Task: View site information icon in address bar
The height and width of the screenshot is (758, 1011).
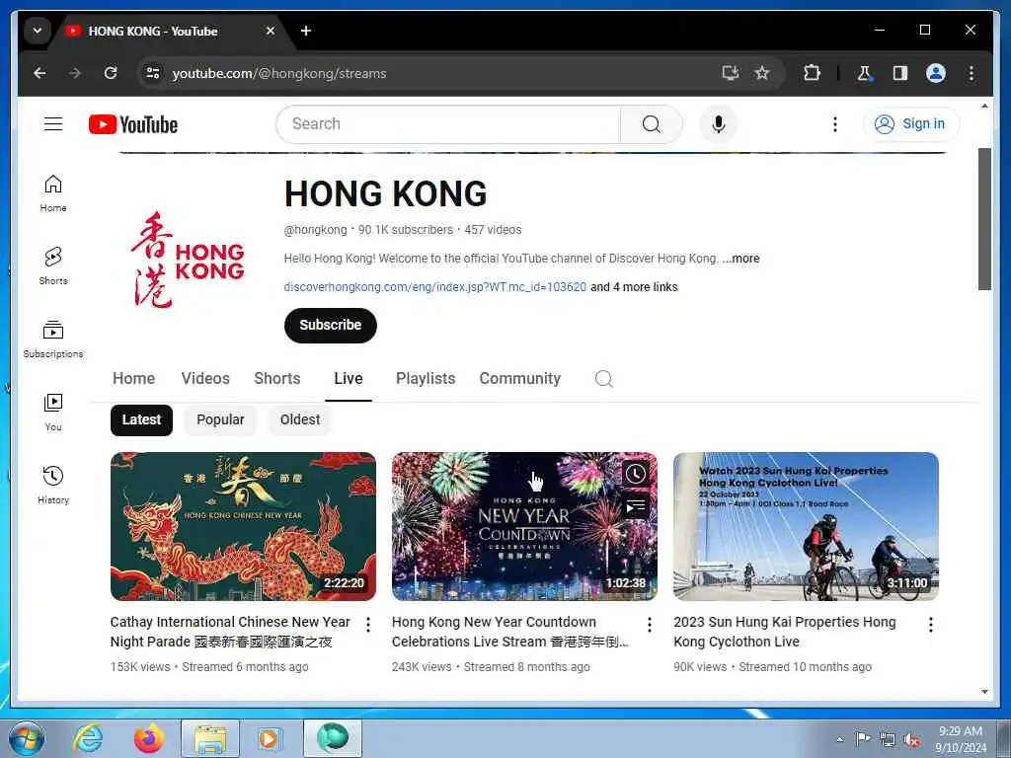Action: tap(153, 73)
